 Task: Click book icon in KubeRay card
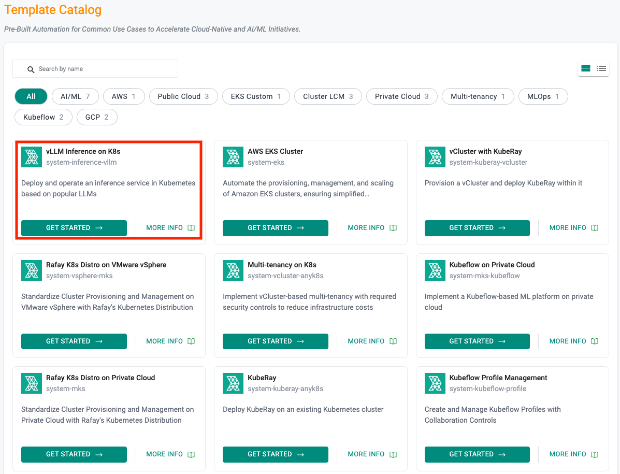point(393,454)
